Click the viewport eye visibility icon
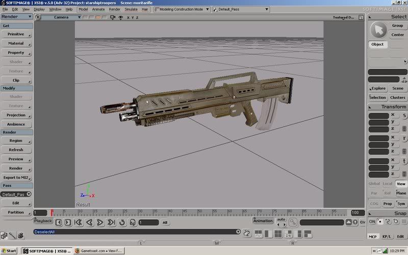408x255 pixels. point(121,17)
